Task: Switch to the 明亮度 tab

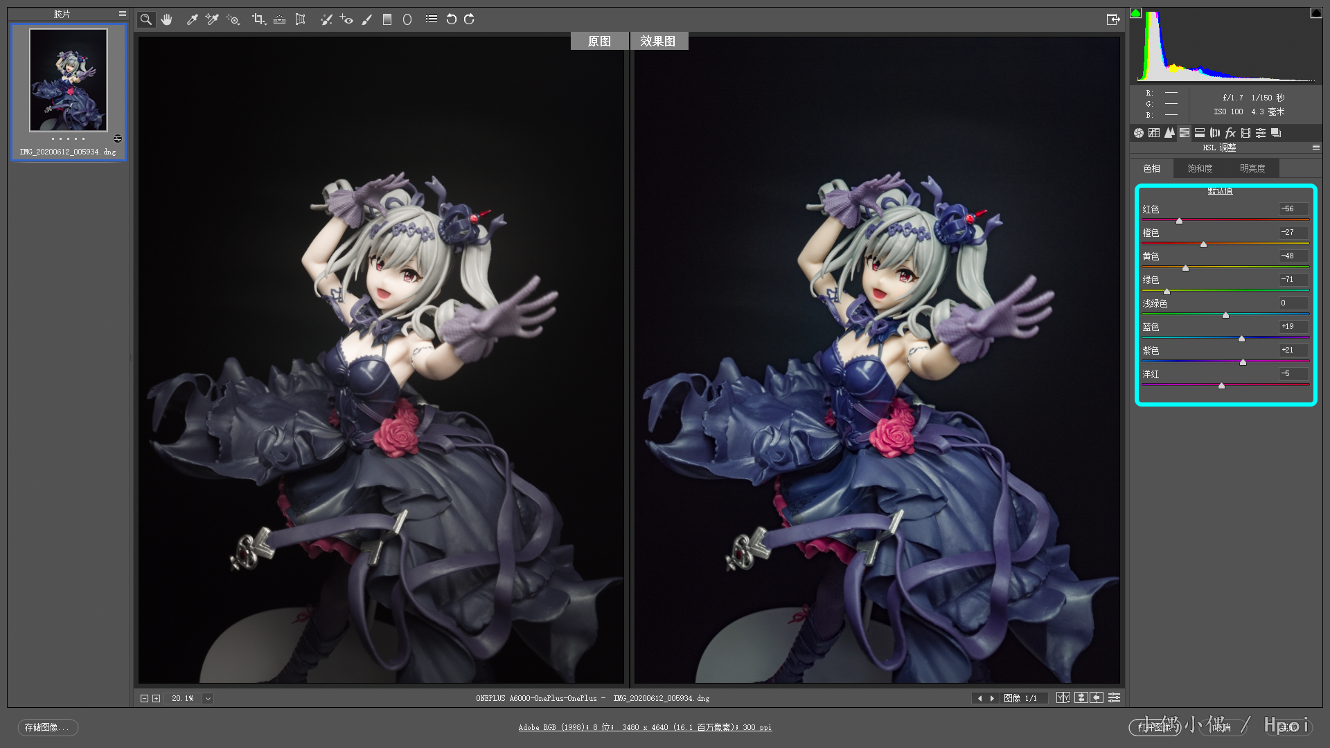Action: click(x=1252, y=168)
